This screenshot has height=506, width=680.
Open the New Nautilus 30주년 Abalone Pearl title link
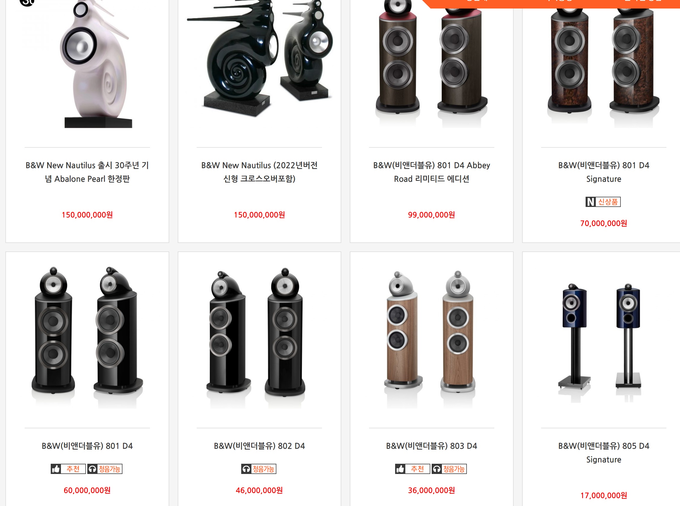pos(87,172)
